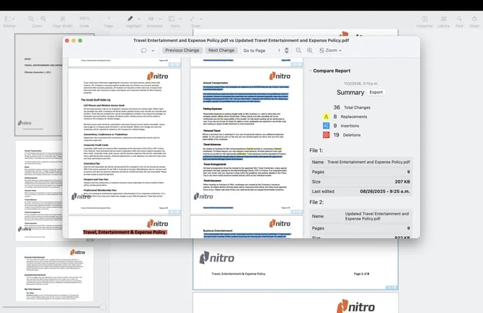Screen dimensions: 483x313
Task: Open dropdown arrow next to comment bubble
Action: [x=153, y=51]
